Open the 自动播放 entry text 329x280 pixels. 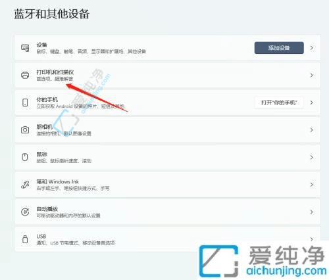[x=47, y=209]
